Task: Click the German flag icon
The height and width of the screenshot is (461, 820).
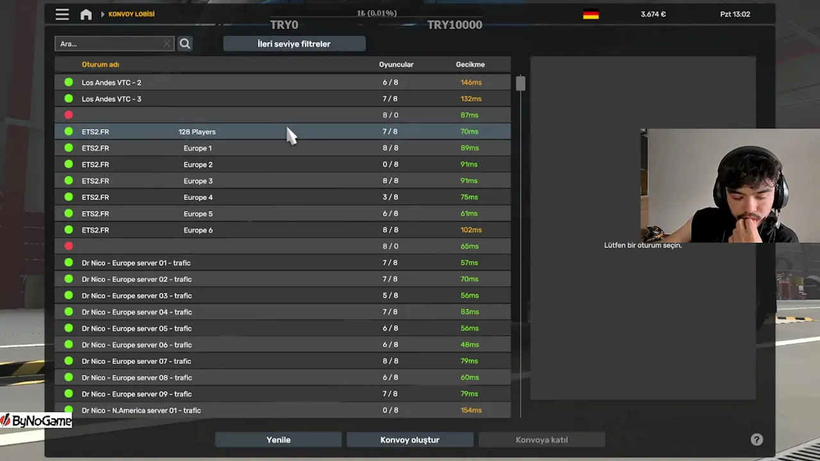Action: point(591,14)
